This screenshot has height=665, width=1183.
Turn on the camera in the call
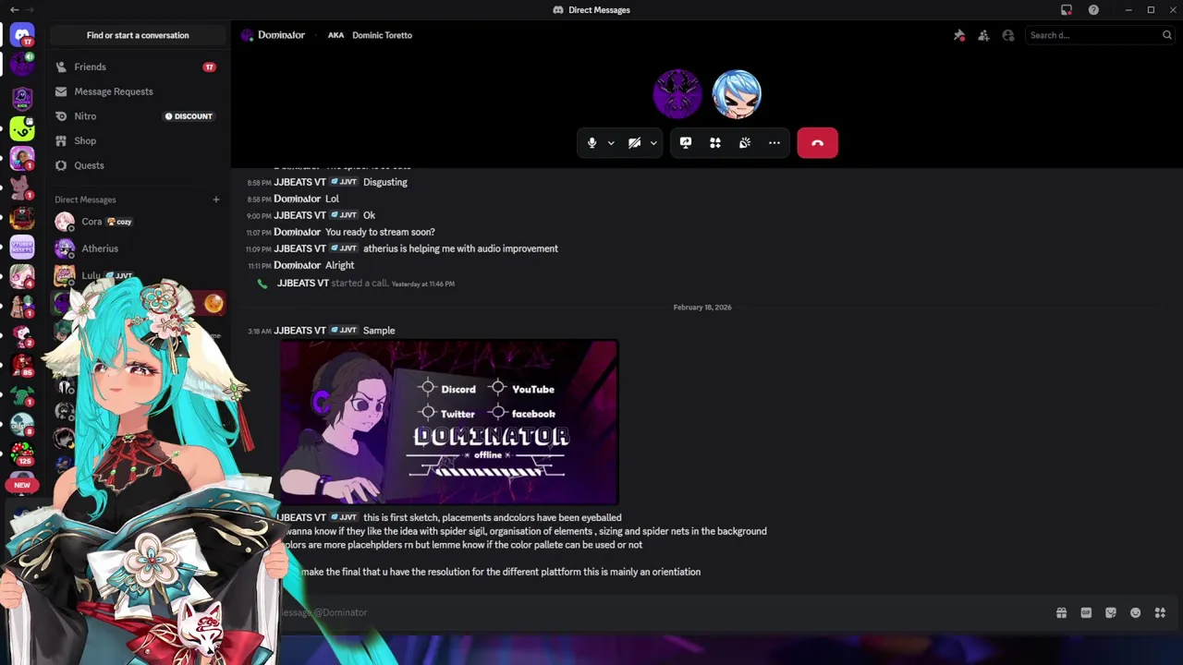click(x=634, y=143)
